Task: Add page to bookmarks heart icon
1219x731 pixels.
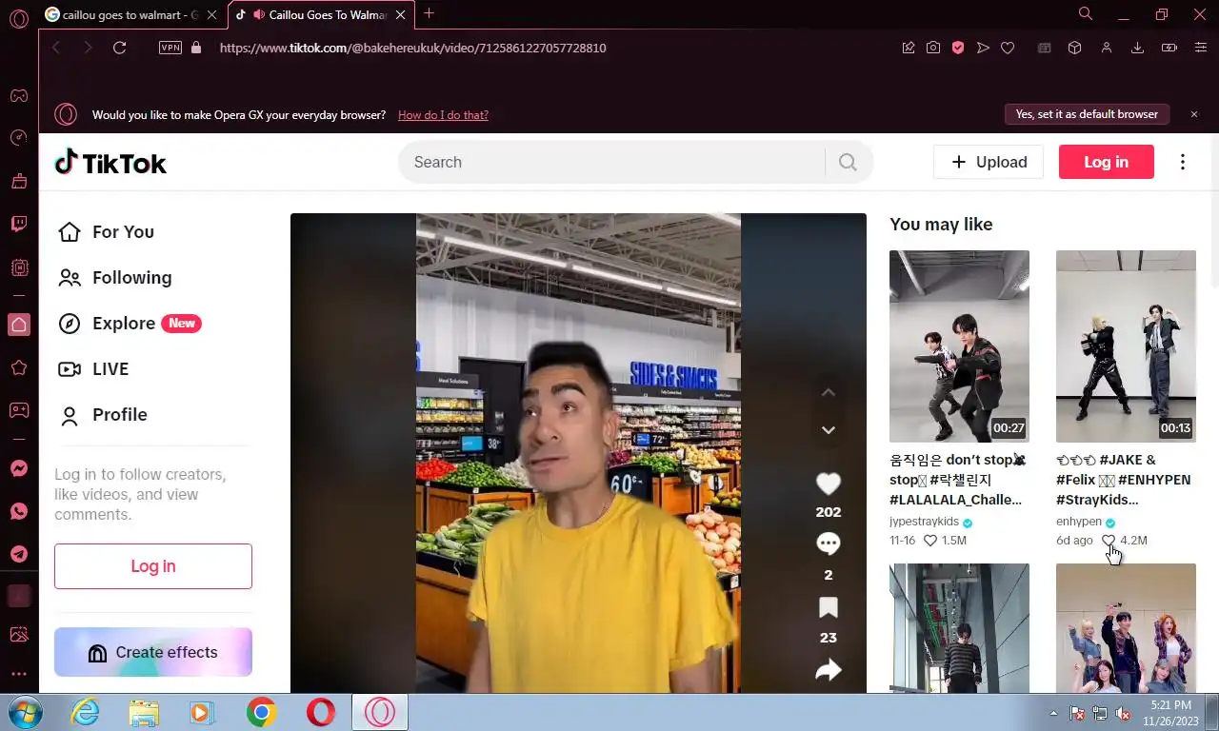Action: coord(1008,48)
